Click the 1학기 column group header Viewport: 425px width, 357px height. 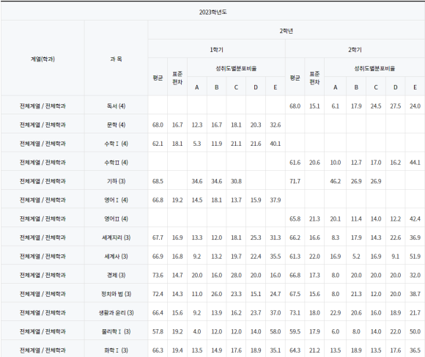click(217, 49)
